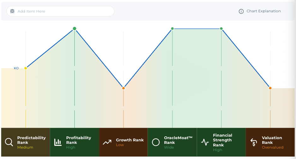
Task: Click the orange Growth Rank data point
Action: (x=123, y=88)
